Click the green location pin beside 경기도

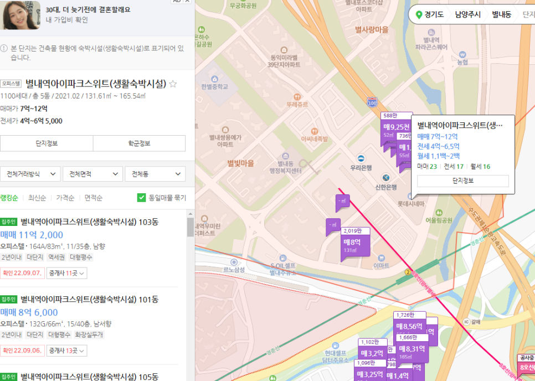tap(419, 14)
